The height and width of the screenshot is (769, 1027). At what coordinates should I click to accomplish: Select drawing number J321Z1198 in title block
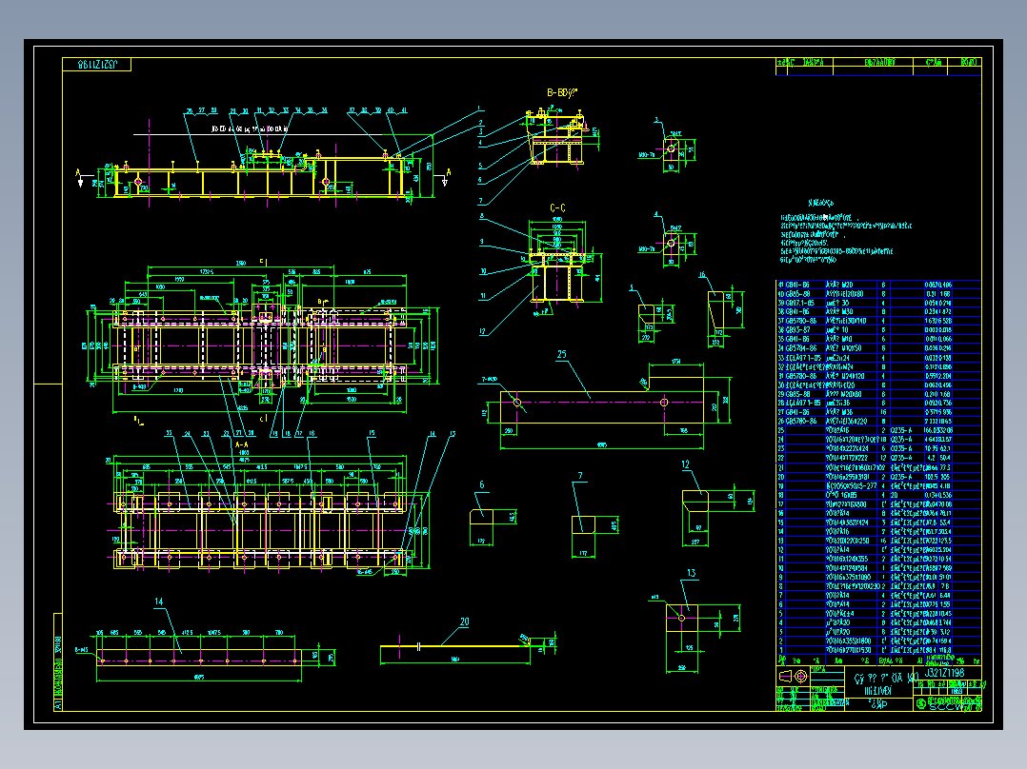click(x=945, y=672)
